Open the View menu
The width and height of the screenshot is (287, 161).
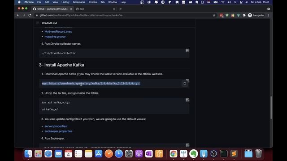(55, 2)
